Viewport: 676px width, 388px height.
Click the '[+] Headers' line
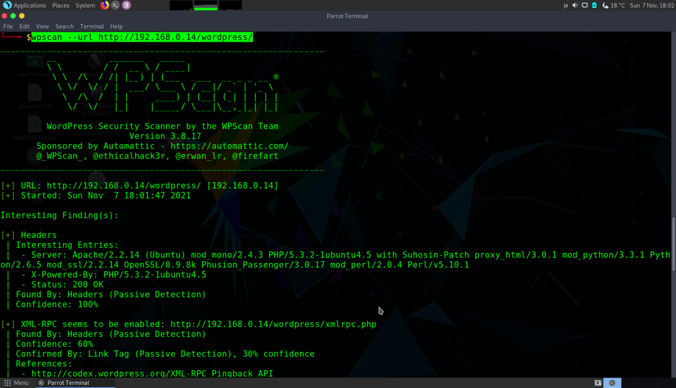[x=29, y=235]
